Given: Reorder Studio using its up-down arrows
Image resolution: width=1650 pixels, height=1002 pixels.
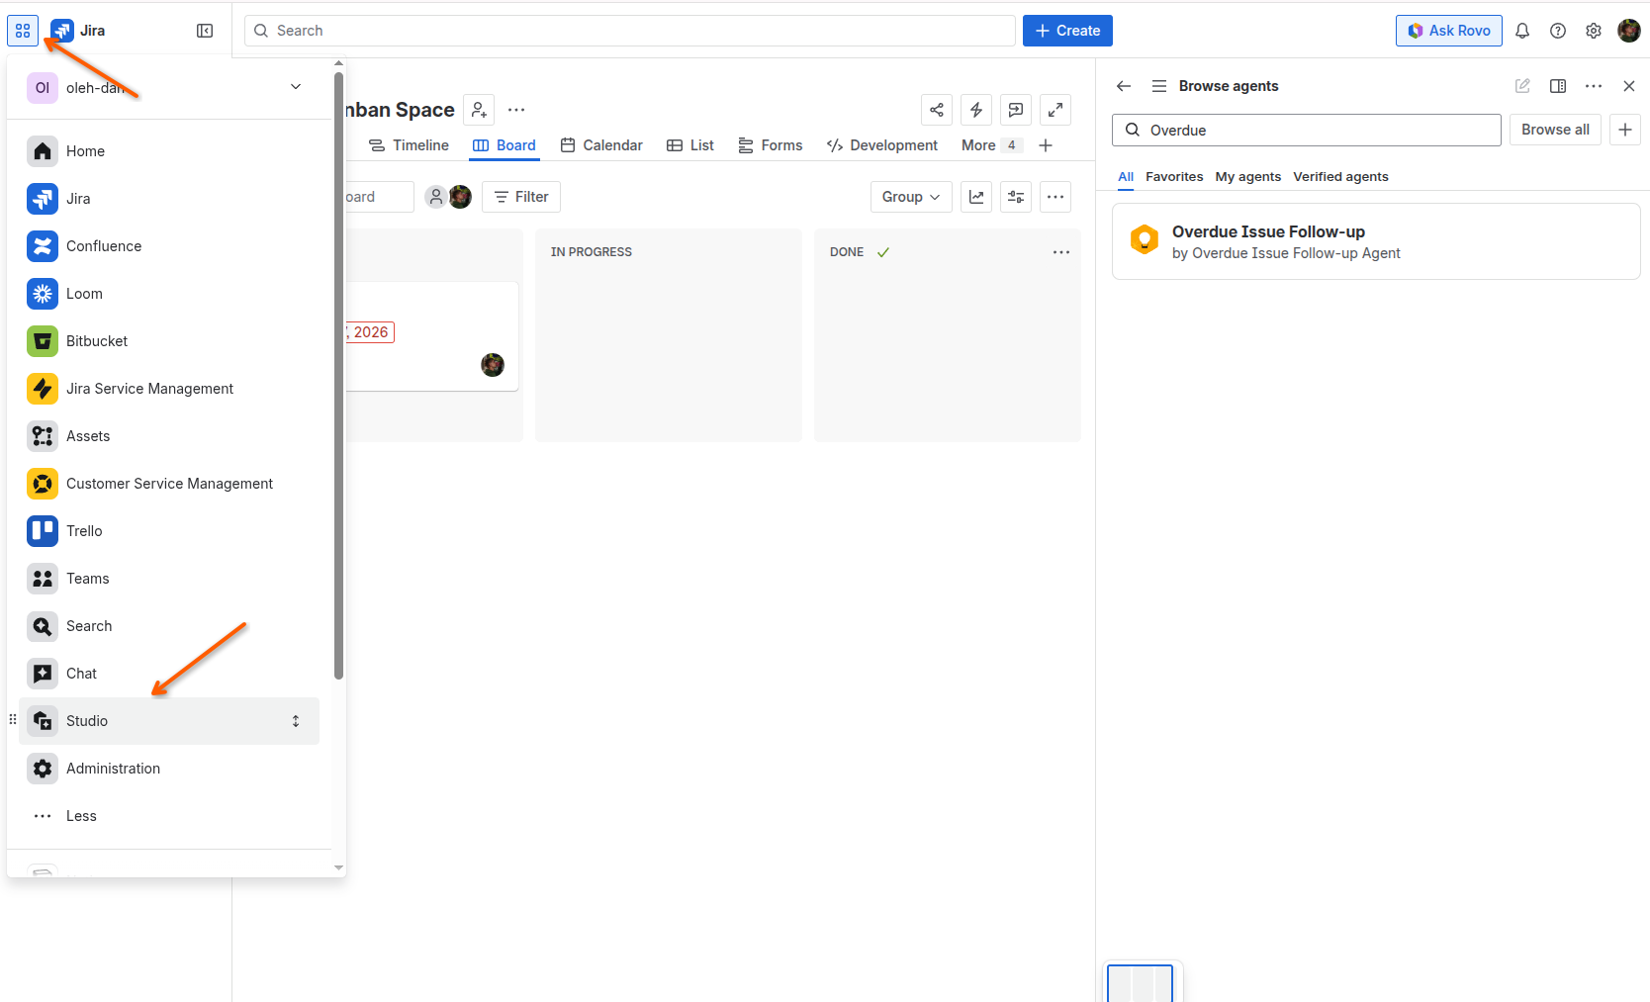Looking at the screenshot, I should point(296,721).
